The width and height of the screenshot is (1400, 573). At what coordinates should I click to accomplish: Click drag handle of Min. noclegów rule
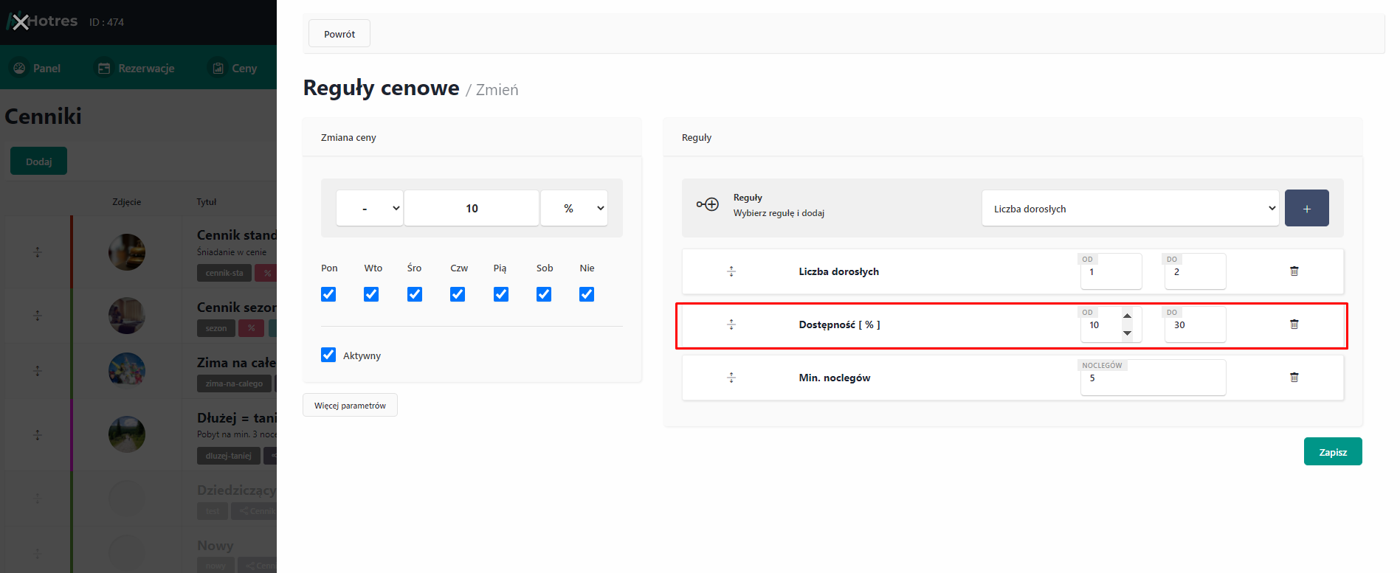[x=731, y=378]
